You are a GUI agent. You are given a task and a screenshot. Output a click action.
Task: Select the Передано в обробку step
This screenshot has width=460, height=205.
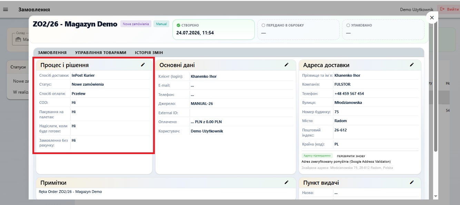coord(298,29)
